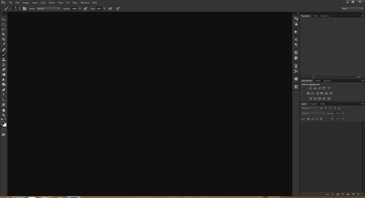Open the workspace switcher dropdown
The image size is (365, 198).
click(352, 9)
